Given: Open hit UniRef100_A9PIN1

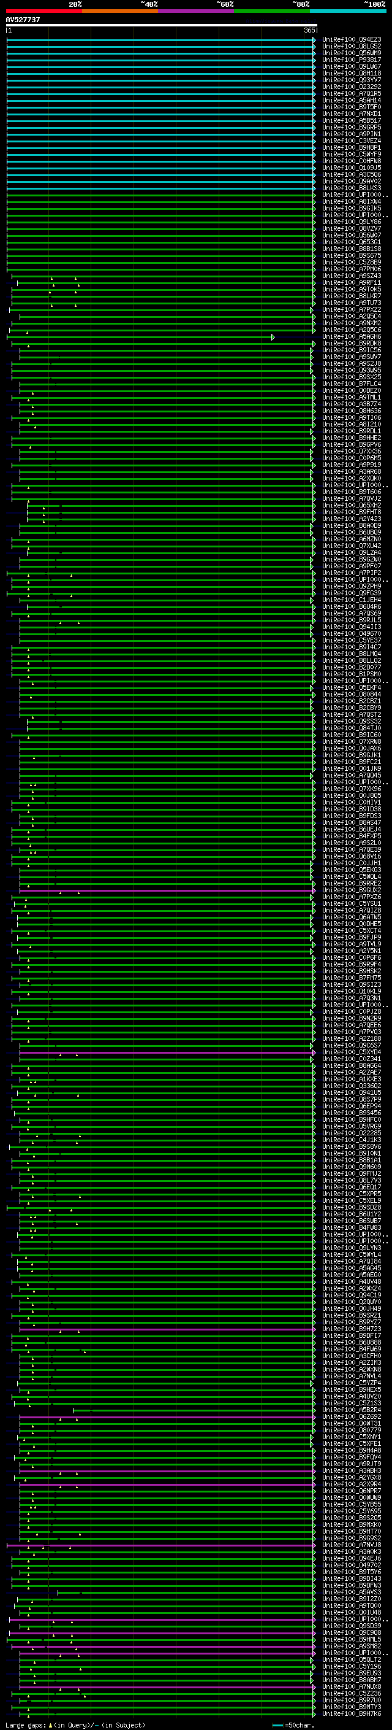Looking at the screenshot, I should pos(352,134).
